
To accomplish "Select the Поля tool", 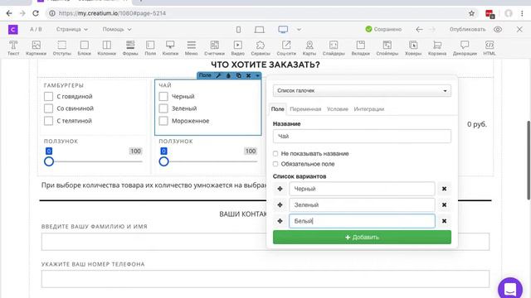I will [x=150, y=48].
